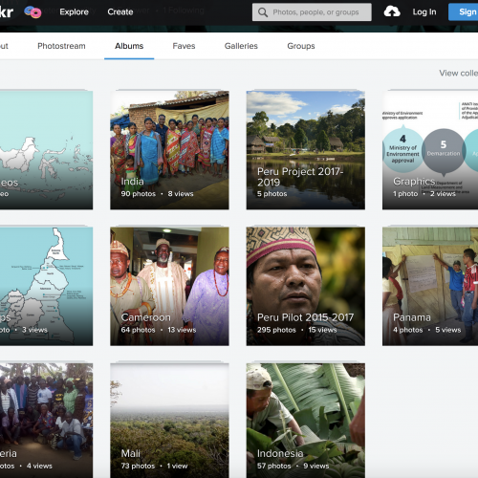The height and width of the screenshot is (478, 478).
Task: Click the Log In link
Action: [x=424, y=12]
